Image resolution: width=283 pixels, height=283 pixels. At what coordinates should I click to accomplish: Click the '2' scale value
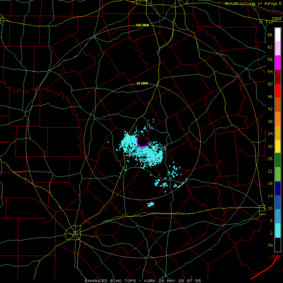tap(271, 233)
